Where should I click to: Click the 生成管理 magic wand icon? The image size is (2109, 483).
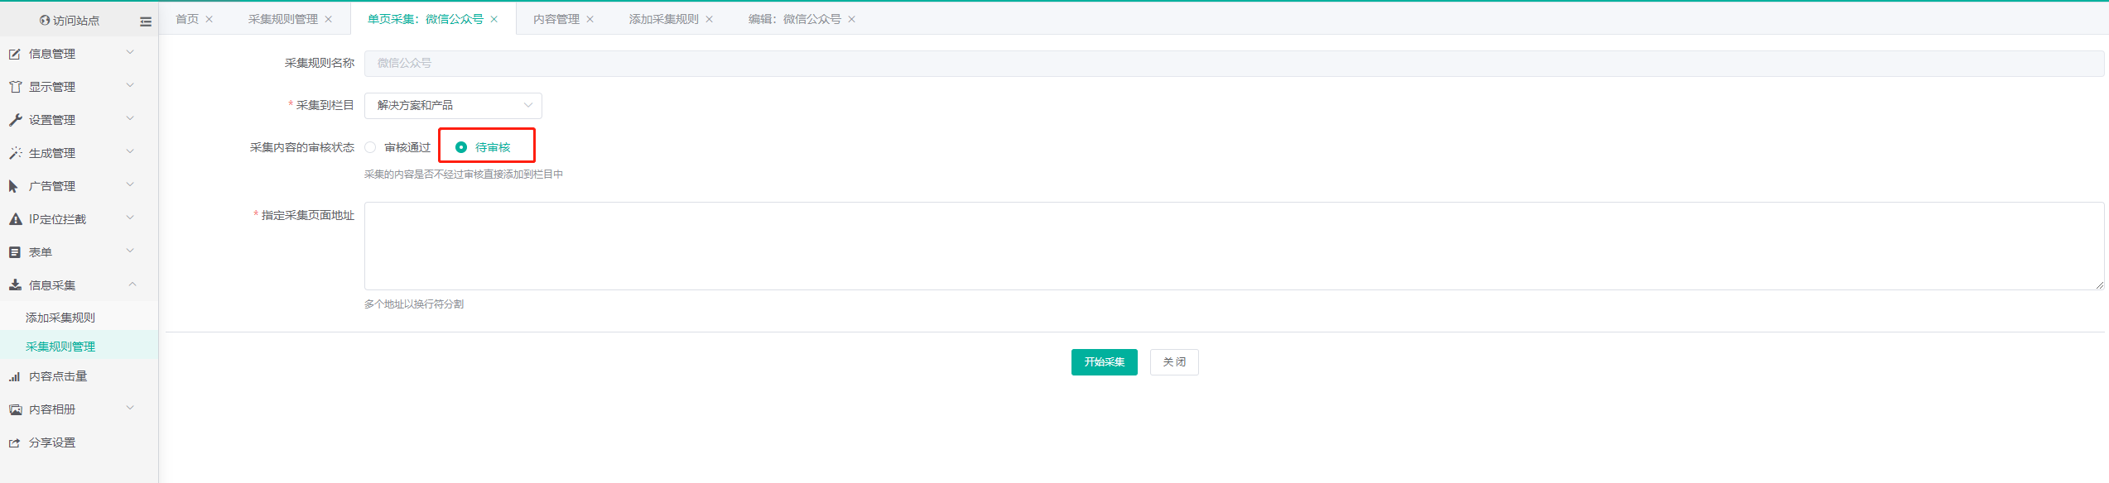(x=15, y=153)
